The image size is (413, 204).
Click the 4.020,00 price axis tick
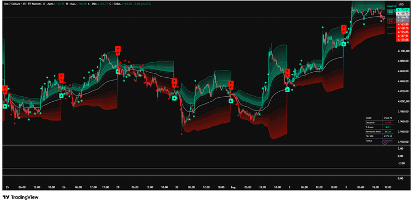tap(403, 91)
